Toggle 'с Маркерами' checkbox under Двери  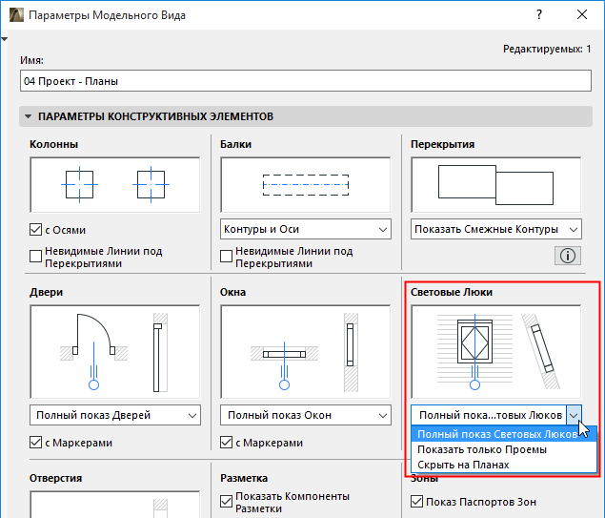pyautogui.click(x=37, y=443)
